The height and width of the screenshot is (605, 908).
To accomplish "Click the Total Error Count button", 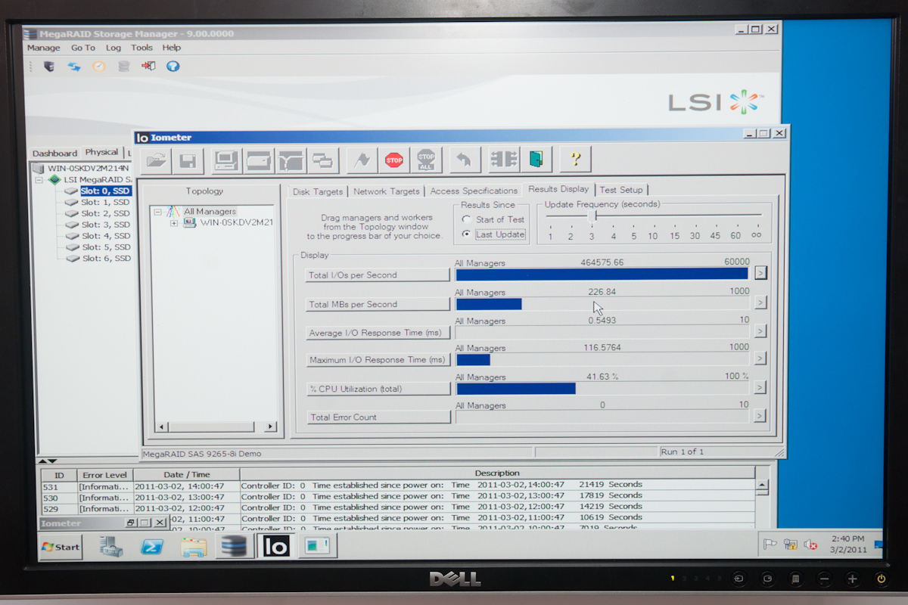I will click(378, 417).
